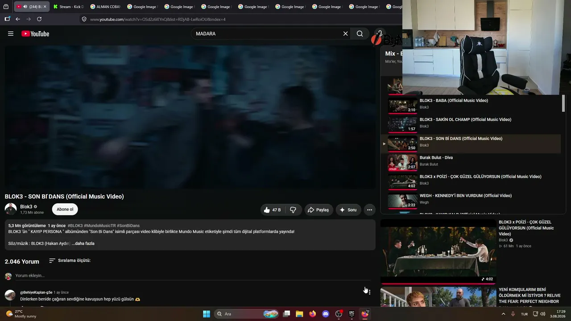The width and height of the screenshot is (571, 321).
Task: Open YENİ KOMŞULARIM recommended video title
Action: [529, 296]
